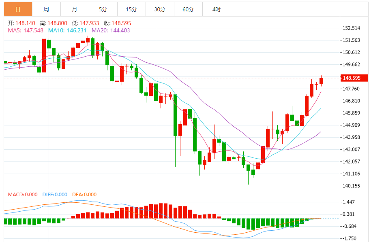Viewport: 371px width, 242px height.
Task: Open the 5分 timeframe tab
Action: coord(103,9)
